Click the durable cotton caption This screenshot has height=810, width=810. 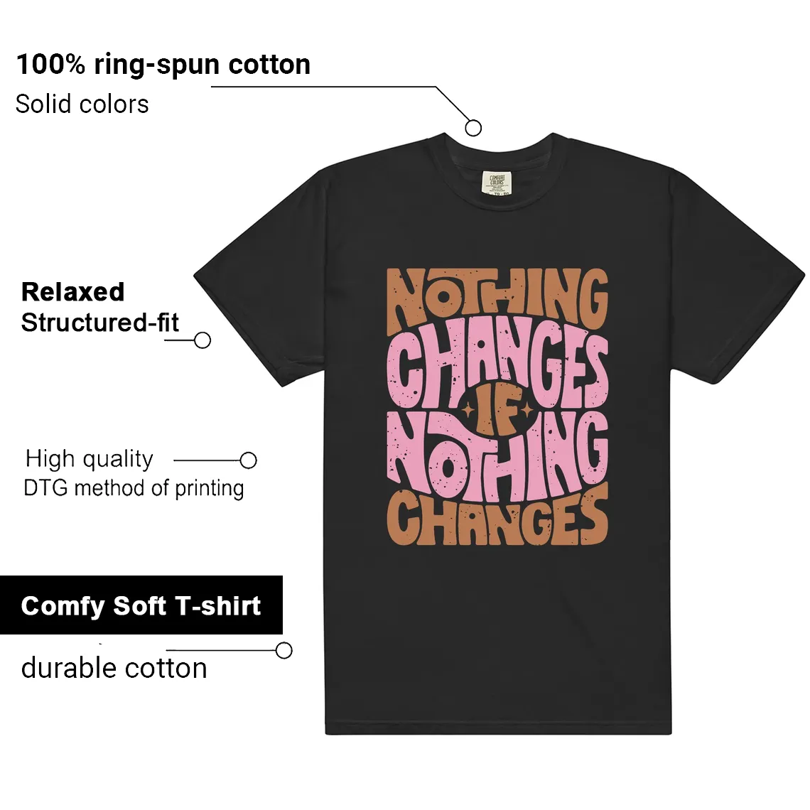(114, 667)
